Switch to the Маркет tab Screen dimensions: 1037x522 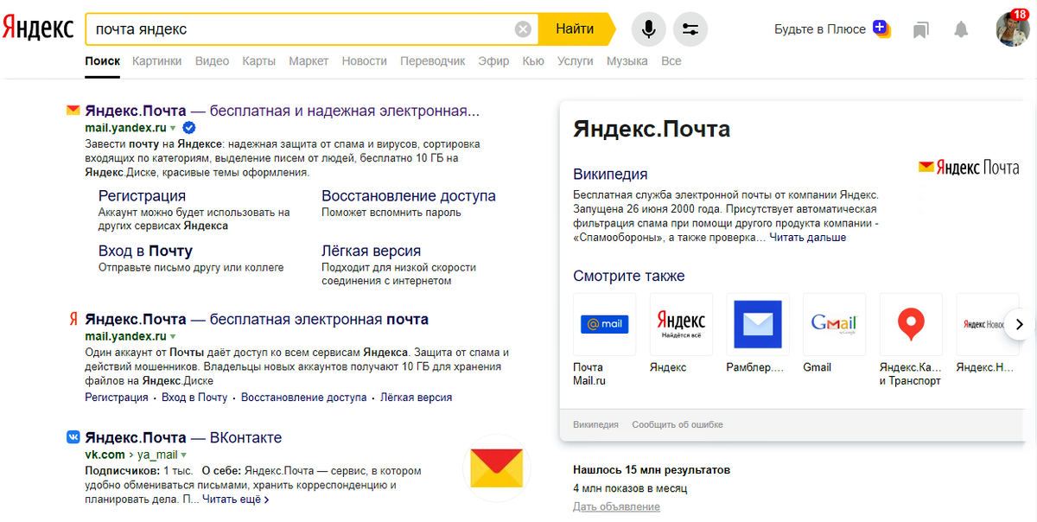[x=309, y=61]
